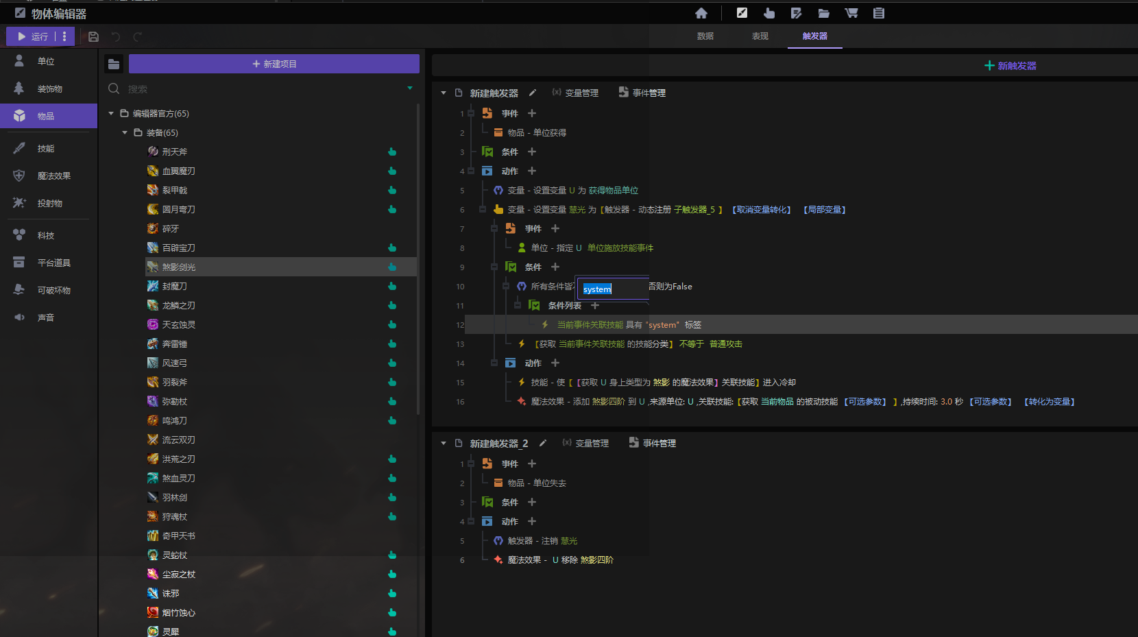The height and width of the screenshot is (637, 1138).
Task: Select 技能 in the left sidebar
Action: coord(49,148)
